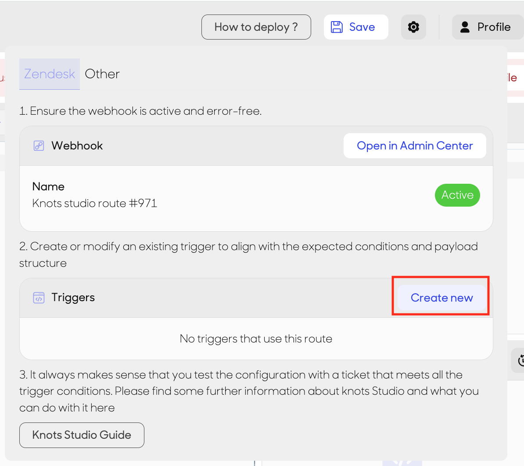This screenshot has height=466, width=524.
Task: Save the current route
Action: pyautogui.click(x=356, y=27)
